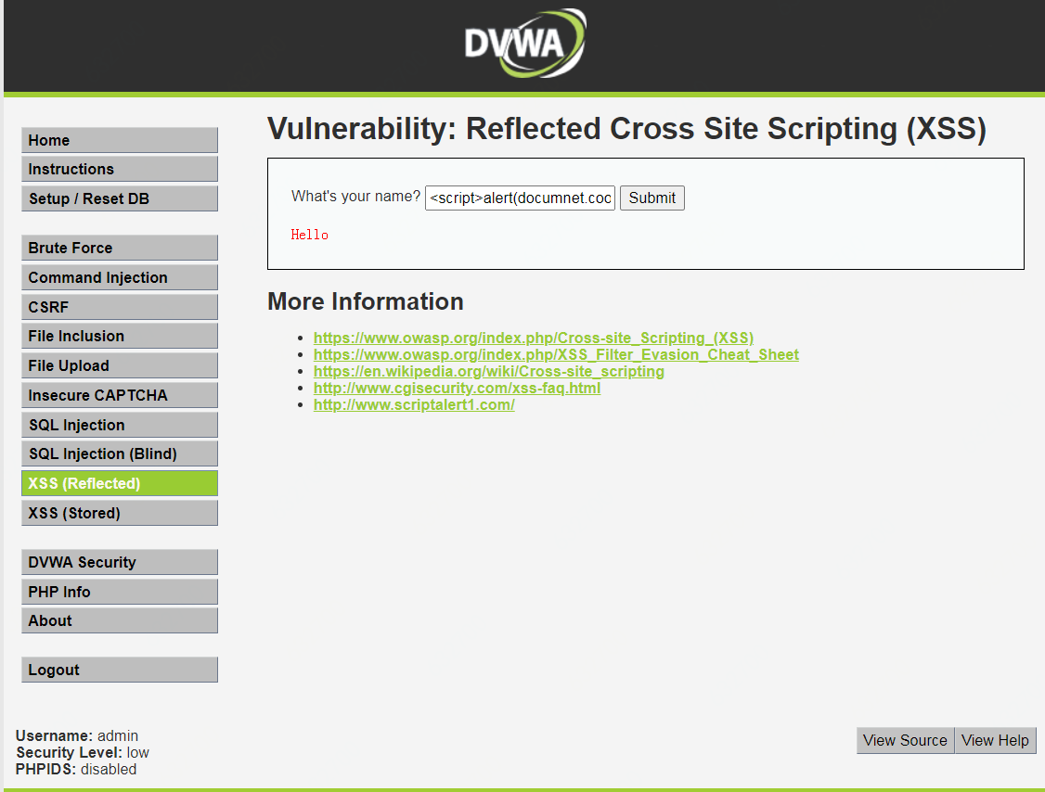This screenshot has width=1045, height=792.
Task: Click the "More Information" heading
Action: (366, 301)
